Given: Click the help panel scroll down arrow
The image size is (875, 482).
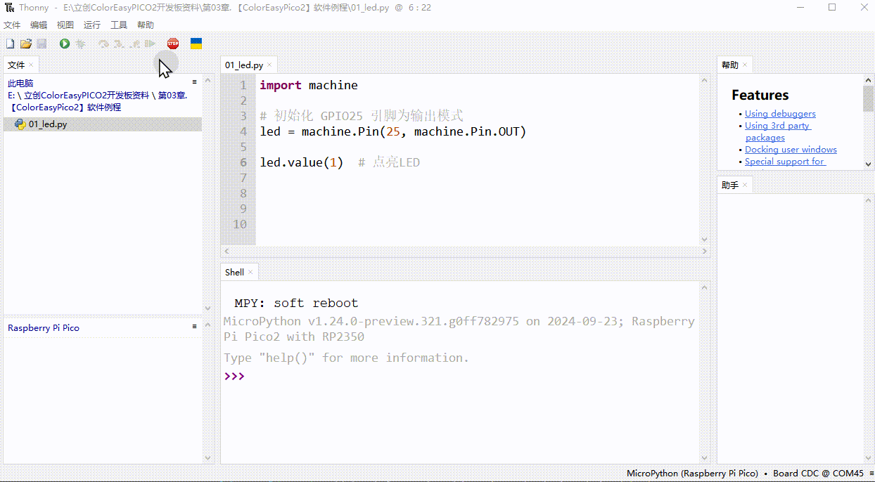Looking at the screenshot, I should pyautogui.click(x=868, y=164).
